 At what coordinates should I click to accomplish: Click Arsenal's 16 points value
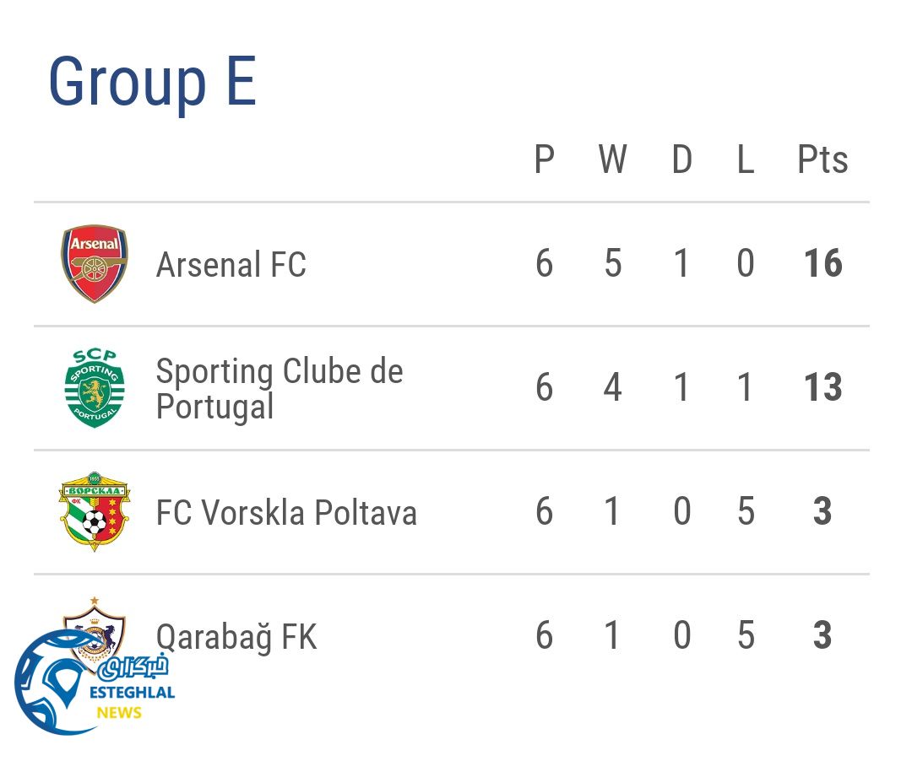[x=822, y=264]
